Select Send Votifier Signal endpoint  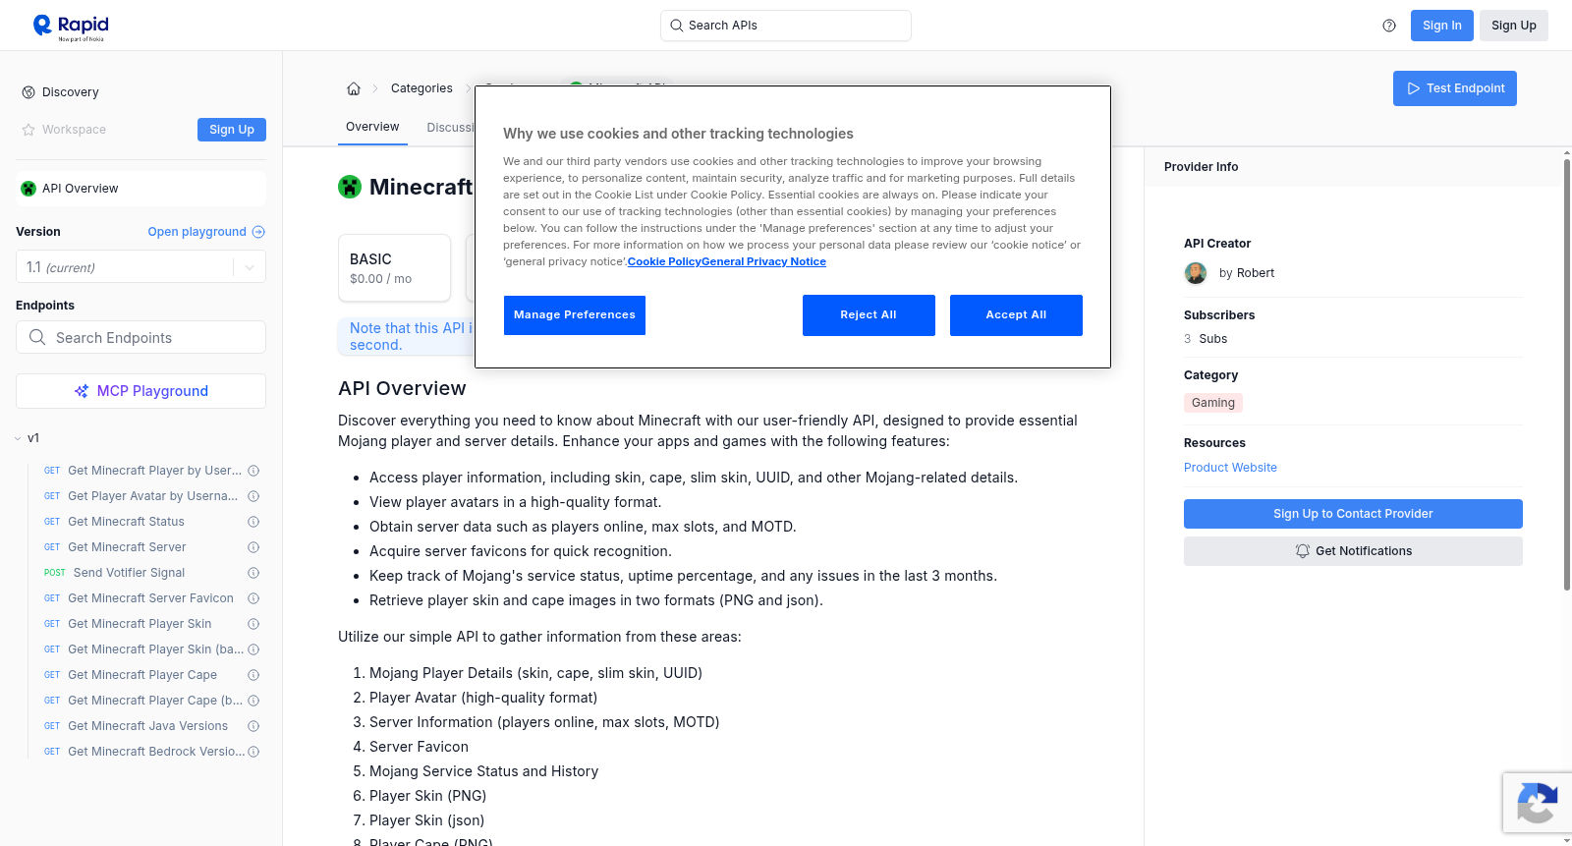[x=129, y=573]
